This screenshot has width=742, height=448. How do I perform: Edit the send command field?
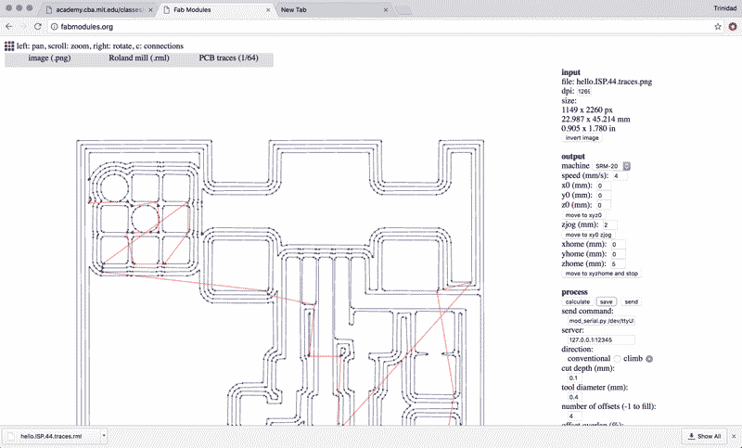(x=601, y=321)
